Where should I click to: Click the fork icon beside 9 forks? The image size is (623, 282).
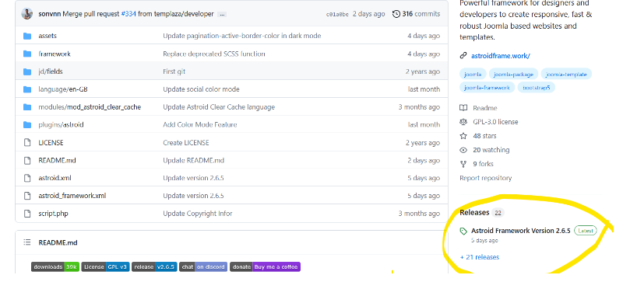tap(463, 164)
